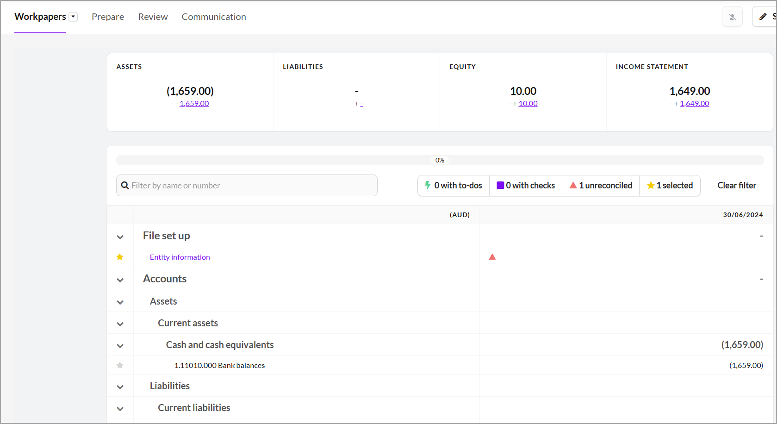Switch to the Review tab
The width and height of the screenshot is (777, 424).
click(x=153, y=17)
